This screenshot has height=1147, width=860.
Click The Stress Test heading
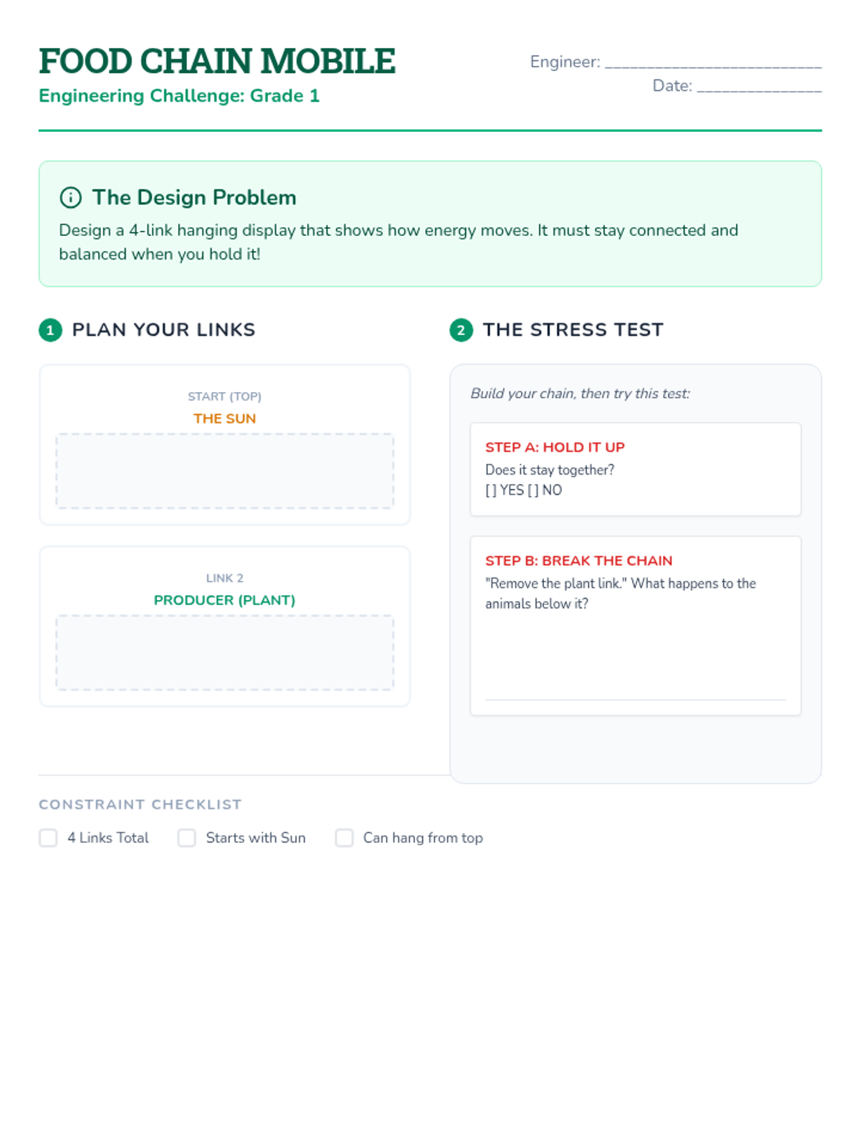[573, 330]
